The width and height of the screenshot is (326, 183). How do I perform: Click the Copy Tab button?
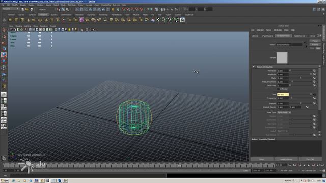click(310, 159)
